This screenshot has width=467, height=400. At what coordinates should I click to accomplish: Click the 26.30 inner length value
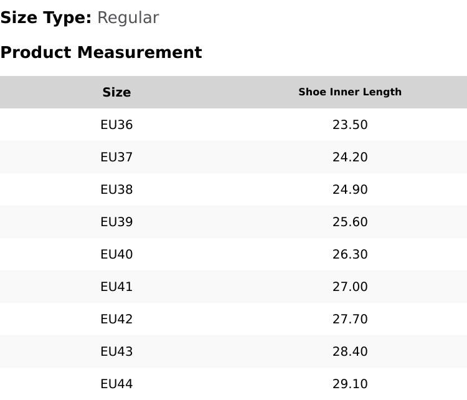(x=350, y=254)
